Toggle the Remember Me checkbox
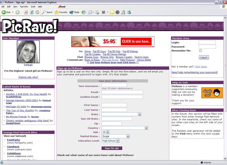 201,51
